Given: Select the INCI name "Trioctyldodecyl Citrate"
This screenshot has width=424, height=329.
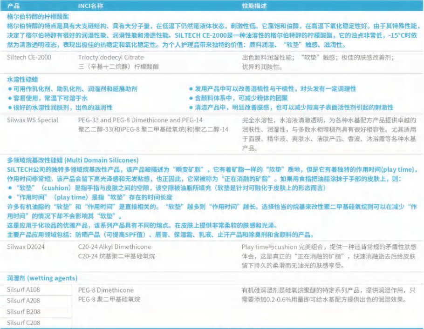Looking at the screenshot, I should click(111, 57).
